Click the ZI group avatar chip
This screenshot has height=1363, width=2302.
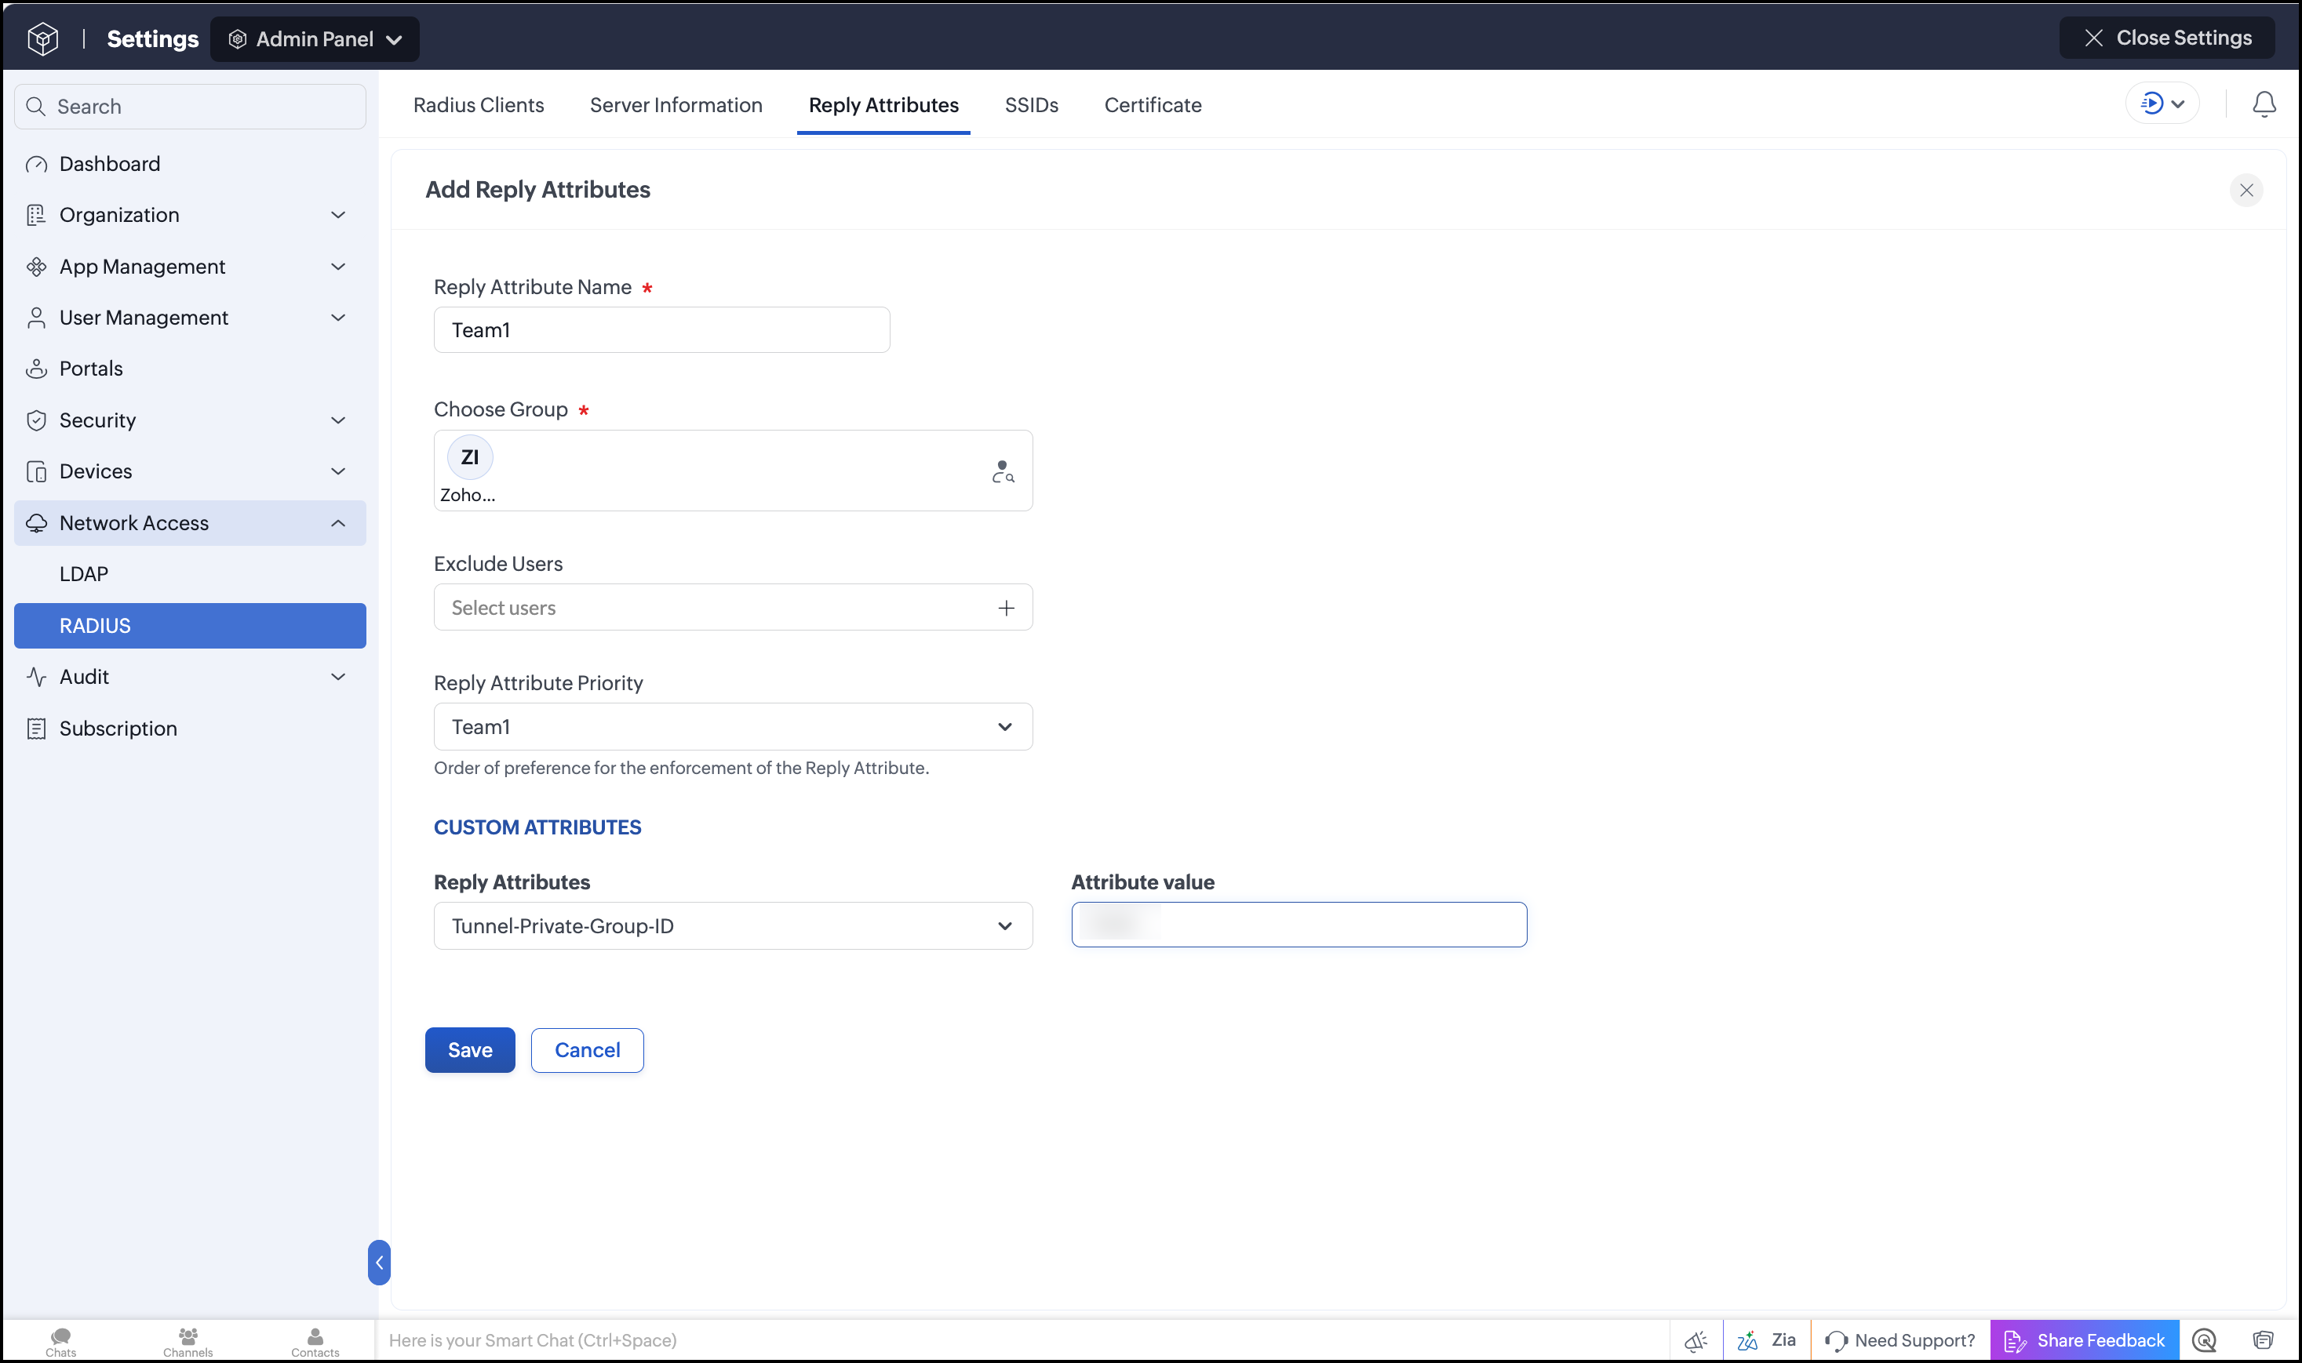[469, 457]
